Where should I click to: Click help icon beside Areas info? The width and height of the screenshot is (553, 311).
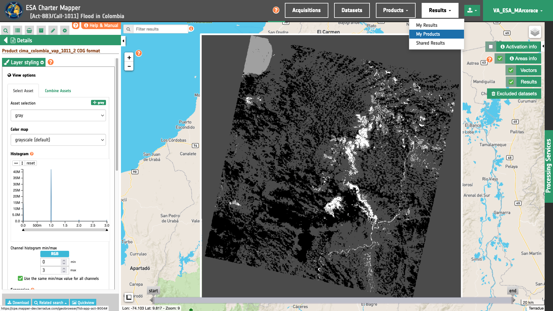[x=489, y=60]
